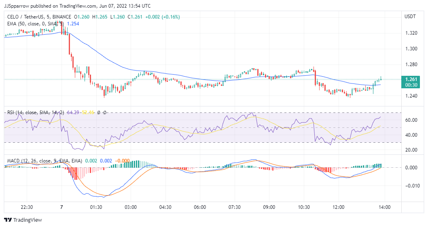Click the RSI axis label '20.00'
428x227 pixels.
click(411, 150)
